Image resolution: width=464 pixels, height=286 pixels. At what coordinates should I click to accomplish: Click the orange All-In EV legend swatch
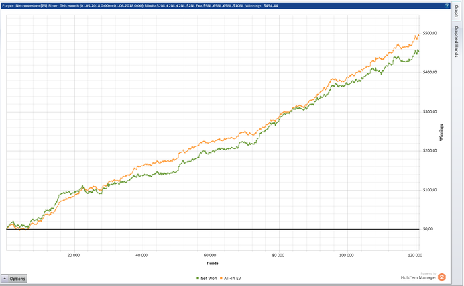tap(221, 279)
